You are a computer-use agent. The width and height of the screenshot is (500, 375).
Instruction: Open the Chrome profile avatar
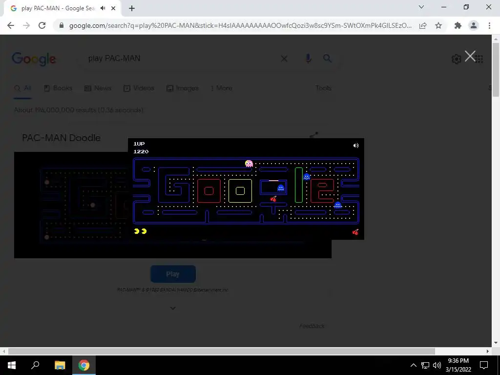tap(474, 25)
